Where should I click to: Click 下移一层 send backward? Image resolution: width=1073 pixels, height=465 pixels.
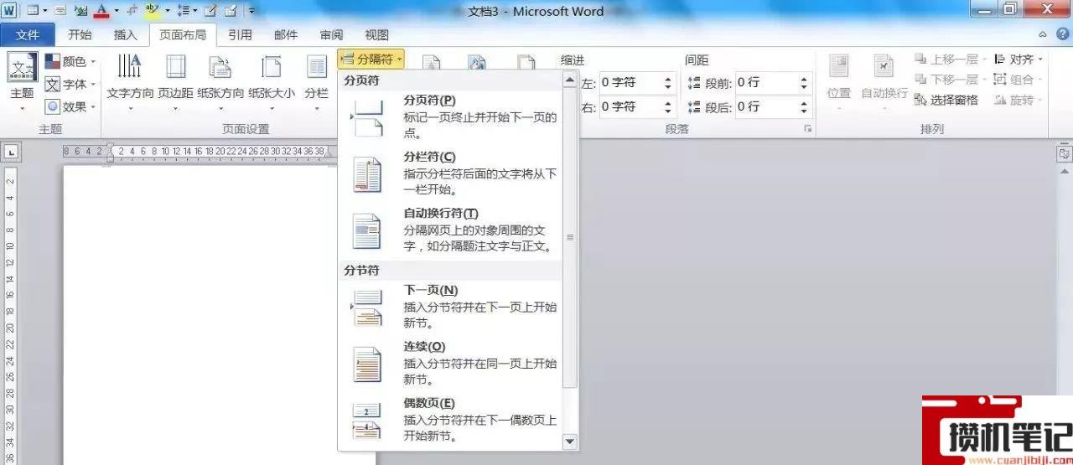pyautogui.click(x=951, y=80)
